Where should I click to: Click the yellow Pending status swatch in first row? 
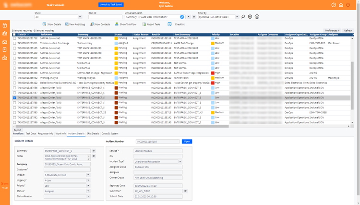point(116,39)
